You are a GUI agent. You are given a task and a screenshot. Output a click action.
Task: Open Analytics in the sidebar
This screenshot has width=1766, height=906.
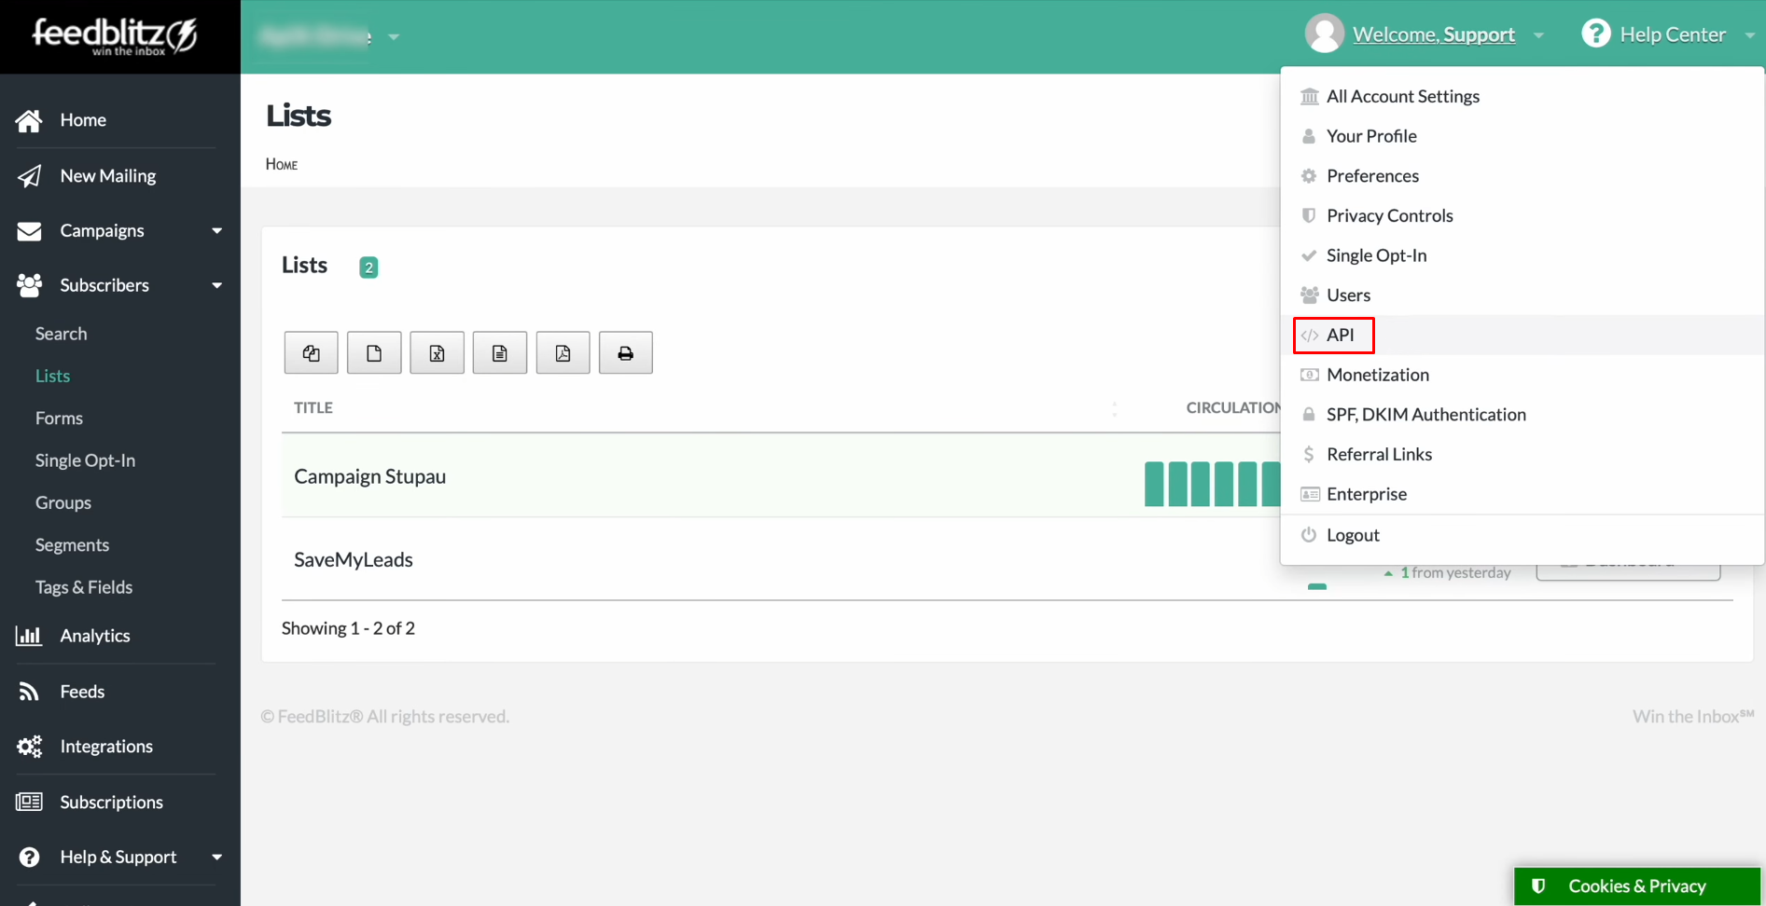coord(94,636)
